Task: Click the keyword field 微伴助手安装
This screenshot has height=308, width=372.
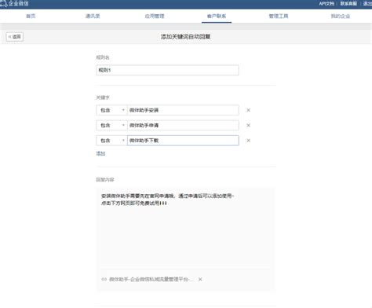Action: (x=183, y=110)
